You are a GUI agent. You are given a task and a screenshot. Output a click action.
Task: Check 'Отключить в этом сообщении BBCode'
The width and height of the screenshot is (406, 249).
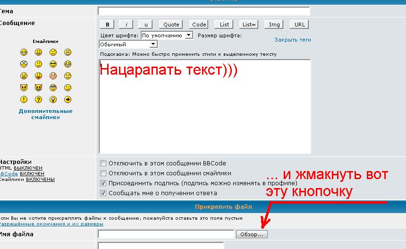click(103, 163)
